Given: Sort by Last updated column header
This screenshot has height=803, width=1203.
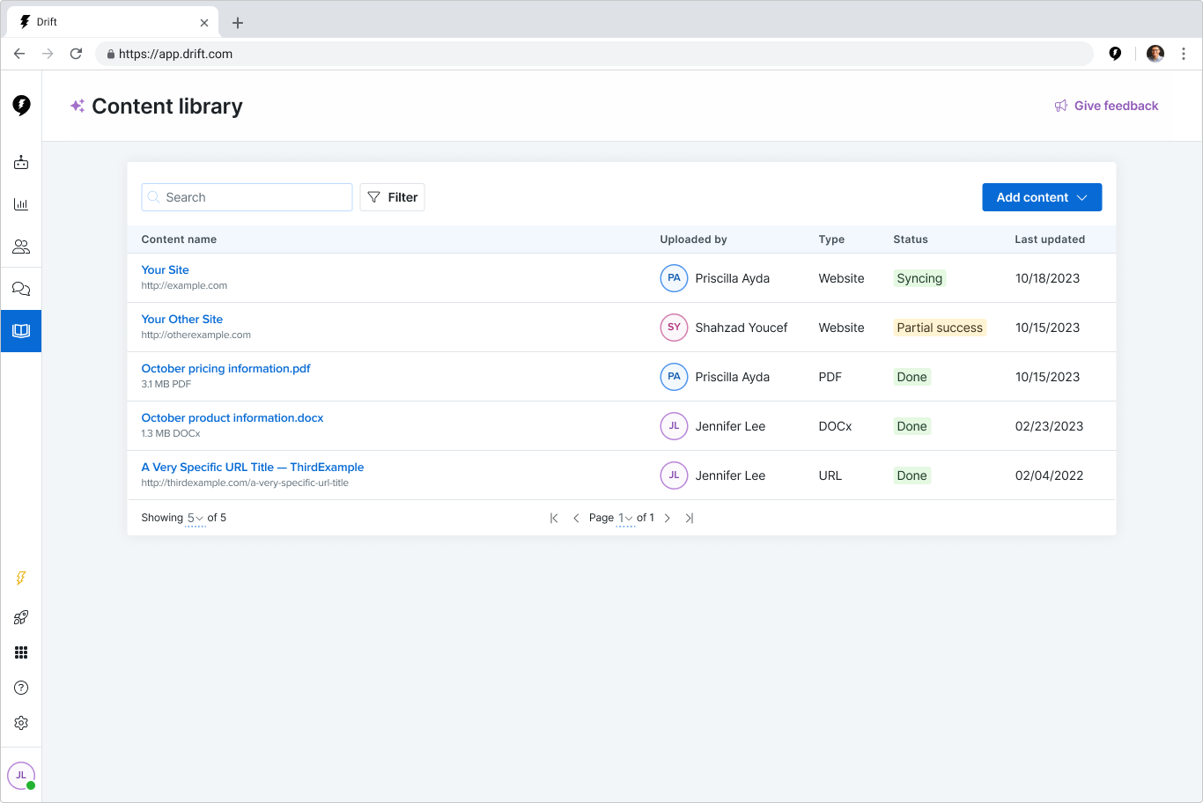Looking at the screenshot, I should coord(1050,239).
